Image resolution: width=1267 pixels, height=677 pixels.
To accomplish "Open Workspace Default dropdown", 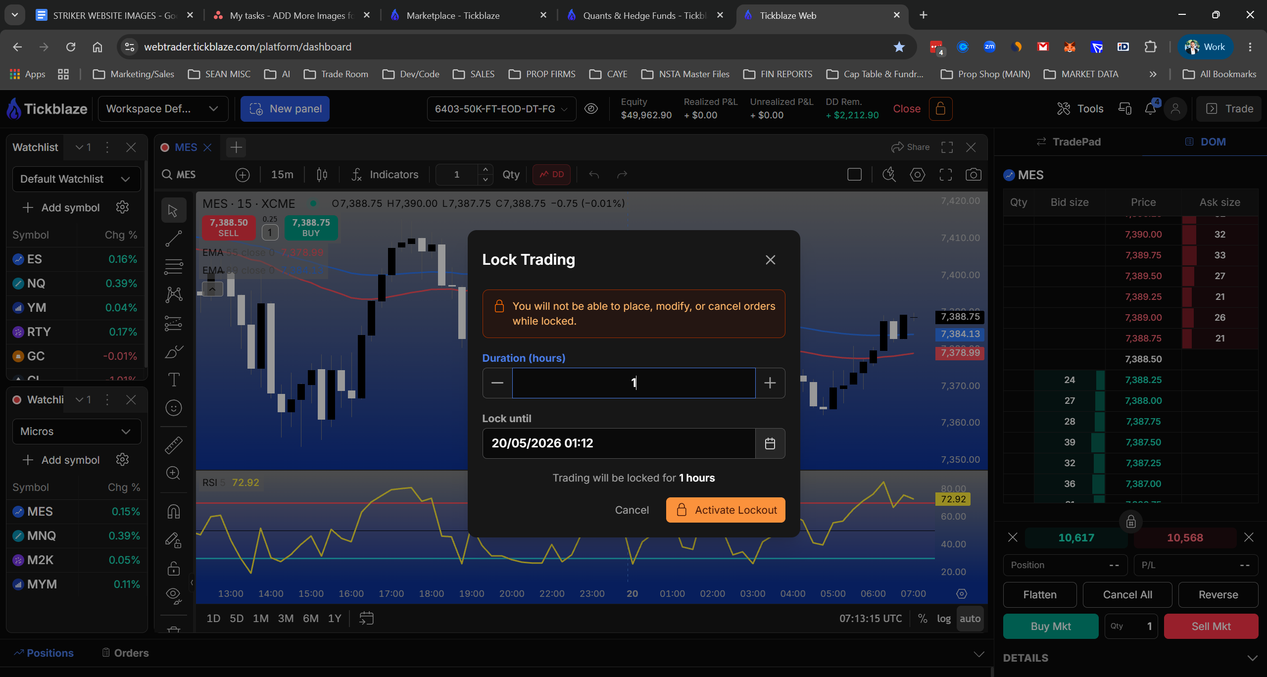I will pos(163,109).
